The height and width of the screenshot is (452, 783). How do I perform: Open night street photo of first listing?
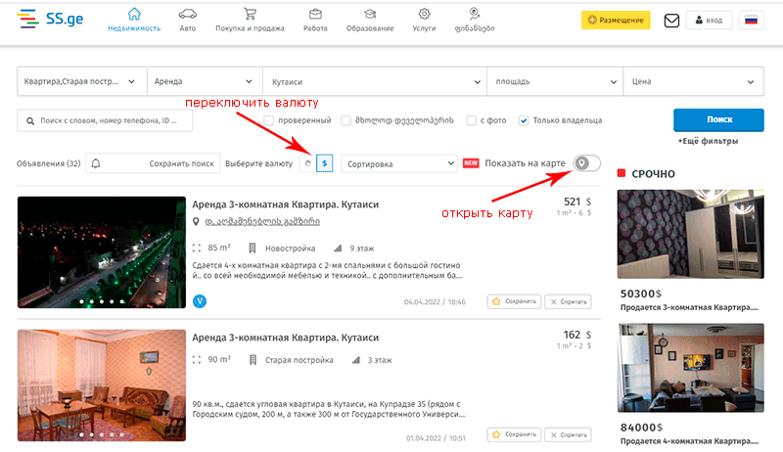pyautogui.click(x=102, y=252)
